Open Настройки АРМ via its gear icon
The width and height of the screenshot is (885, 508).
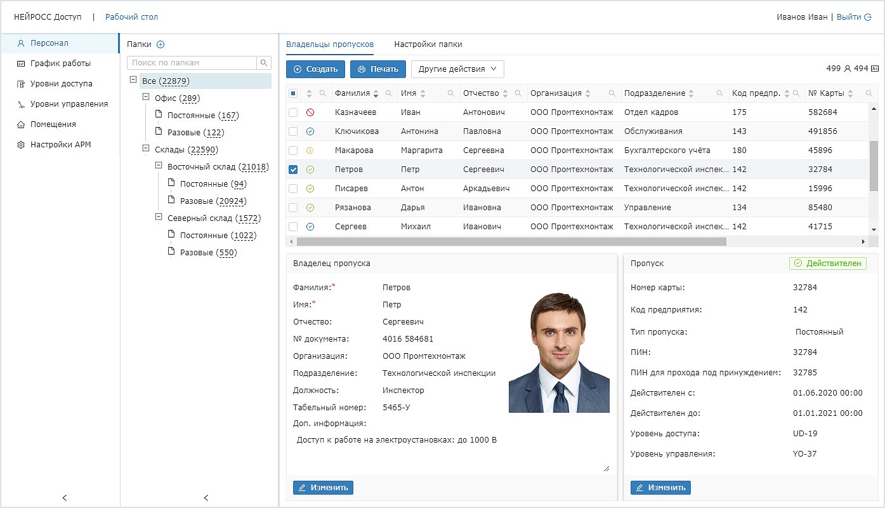(21, 144)
